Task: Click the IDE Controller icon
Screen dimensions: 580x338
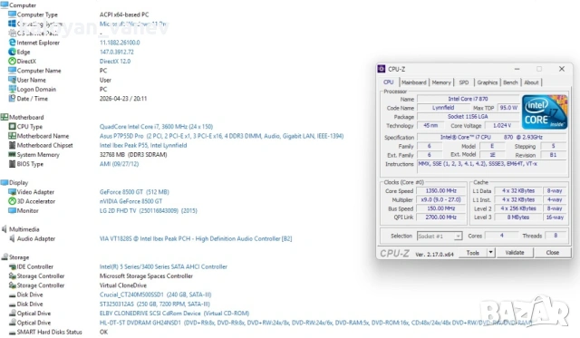Action: pyautogui.click(x=12, y=266)
